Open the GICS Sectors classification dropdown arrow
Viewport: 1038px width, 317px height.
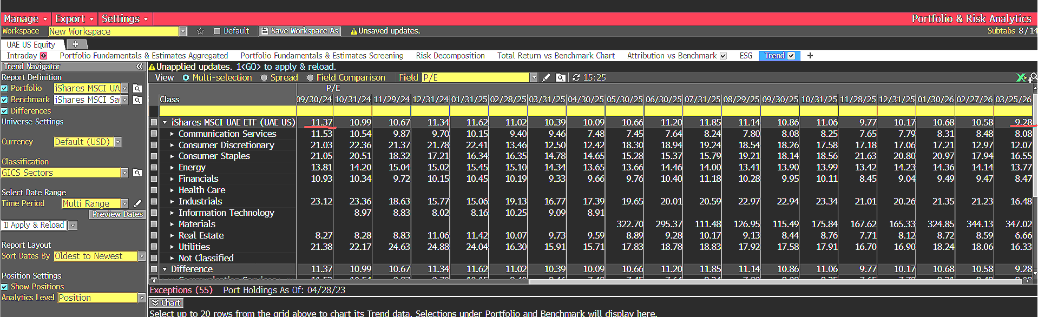pyautogui.click(x=125, y=173)
